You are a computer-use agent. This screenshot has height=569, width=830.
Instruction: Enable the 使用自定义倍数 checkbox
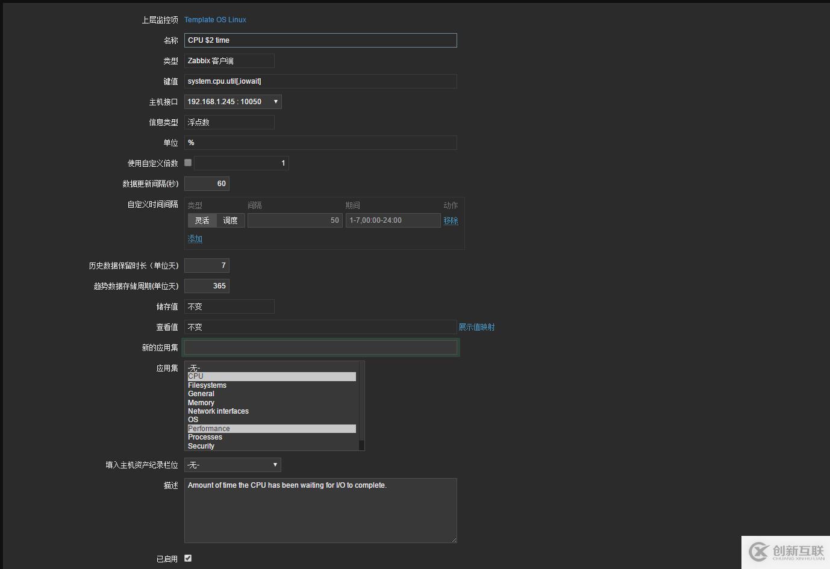188,163
